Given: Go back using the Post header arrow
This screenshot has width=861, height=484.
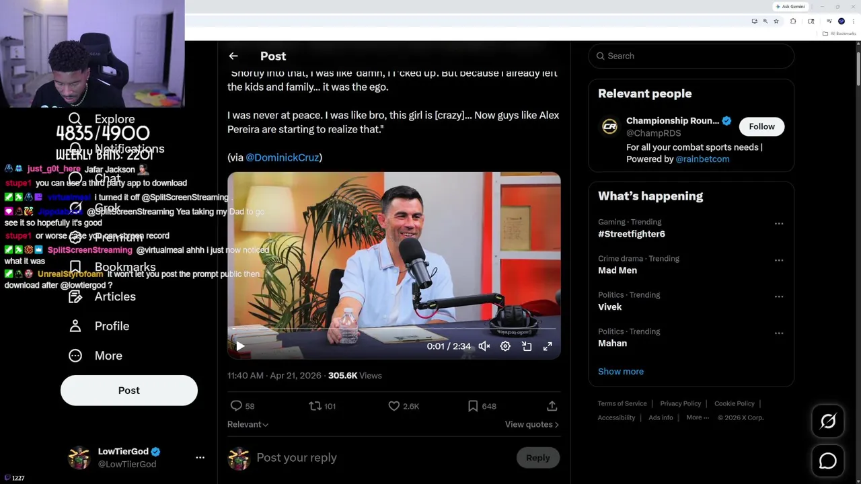Looking at the screenshot, I should click(233, 56).
